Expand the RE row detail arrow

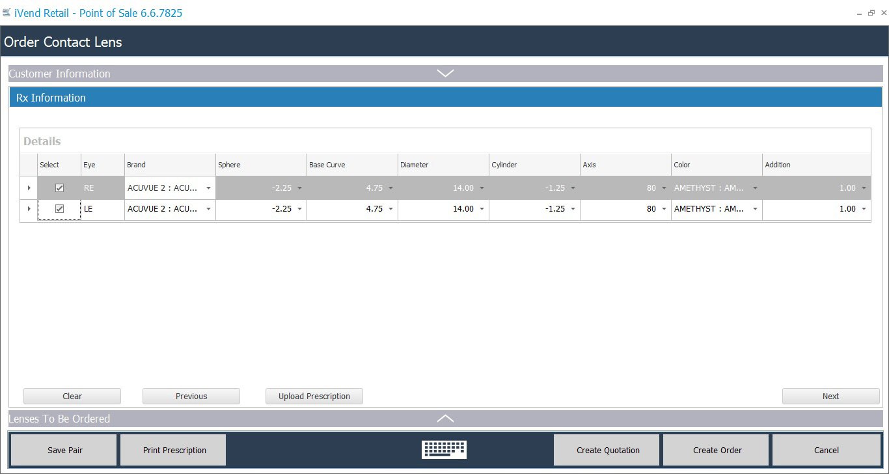tap(28, 188)
